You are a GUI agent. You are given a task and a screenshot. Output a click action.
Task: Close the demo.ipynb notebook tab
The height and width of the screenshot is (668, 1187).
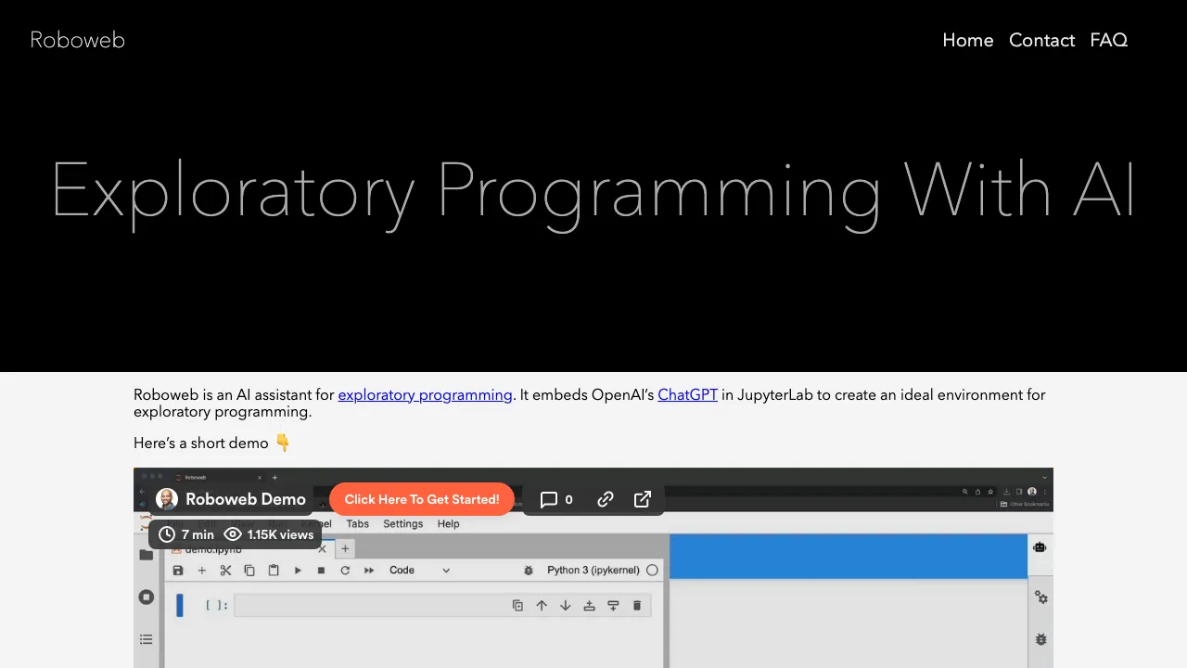pyautogui.click(x=323, y=549)
